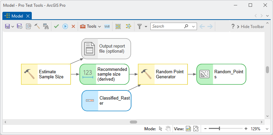This screenshot has height=135, width=273.
Task: Click the vertical scrollbar down arrow
Action: pos(268,116)
